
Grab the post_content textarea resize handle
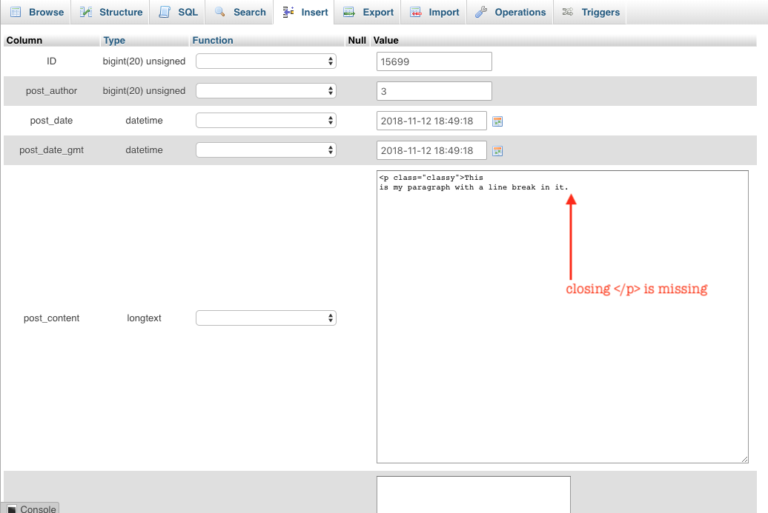pyautogui.click(x=744, y=459)
